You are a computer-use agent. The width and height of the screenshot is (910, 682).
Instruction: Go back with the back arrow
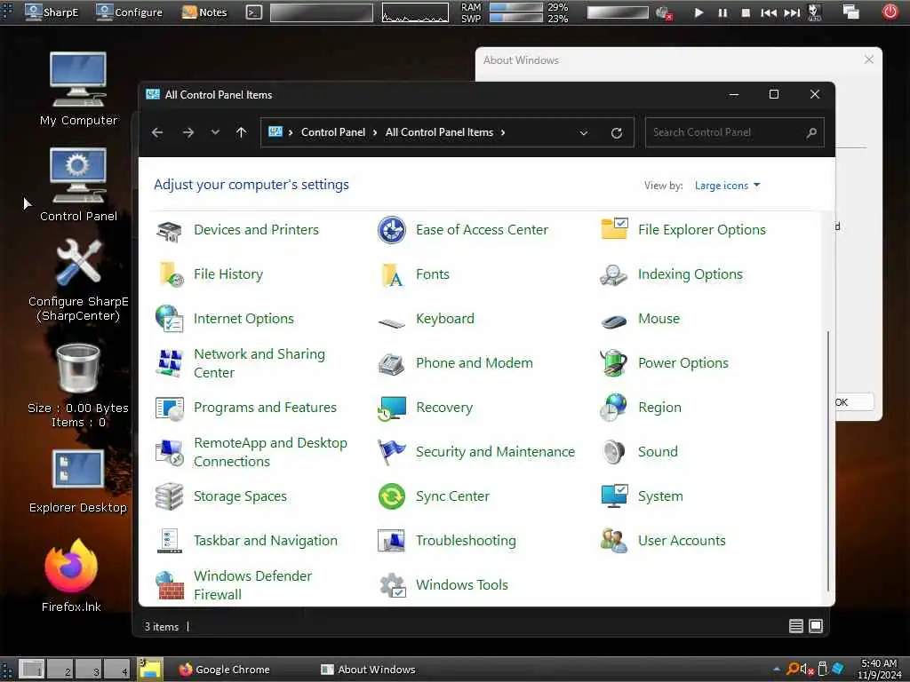tap(157, 132)
